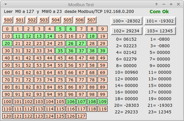Open the window menu arrow in title bar
This screenshot has height=121, width=184.
click(x=6, y=4)
